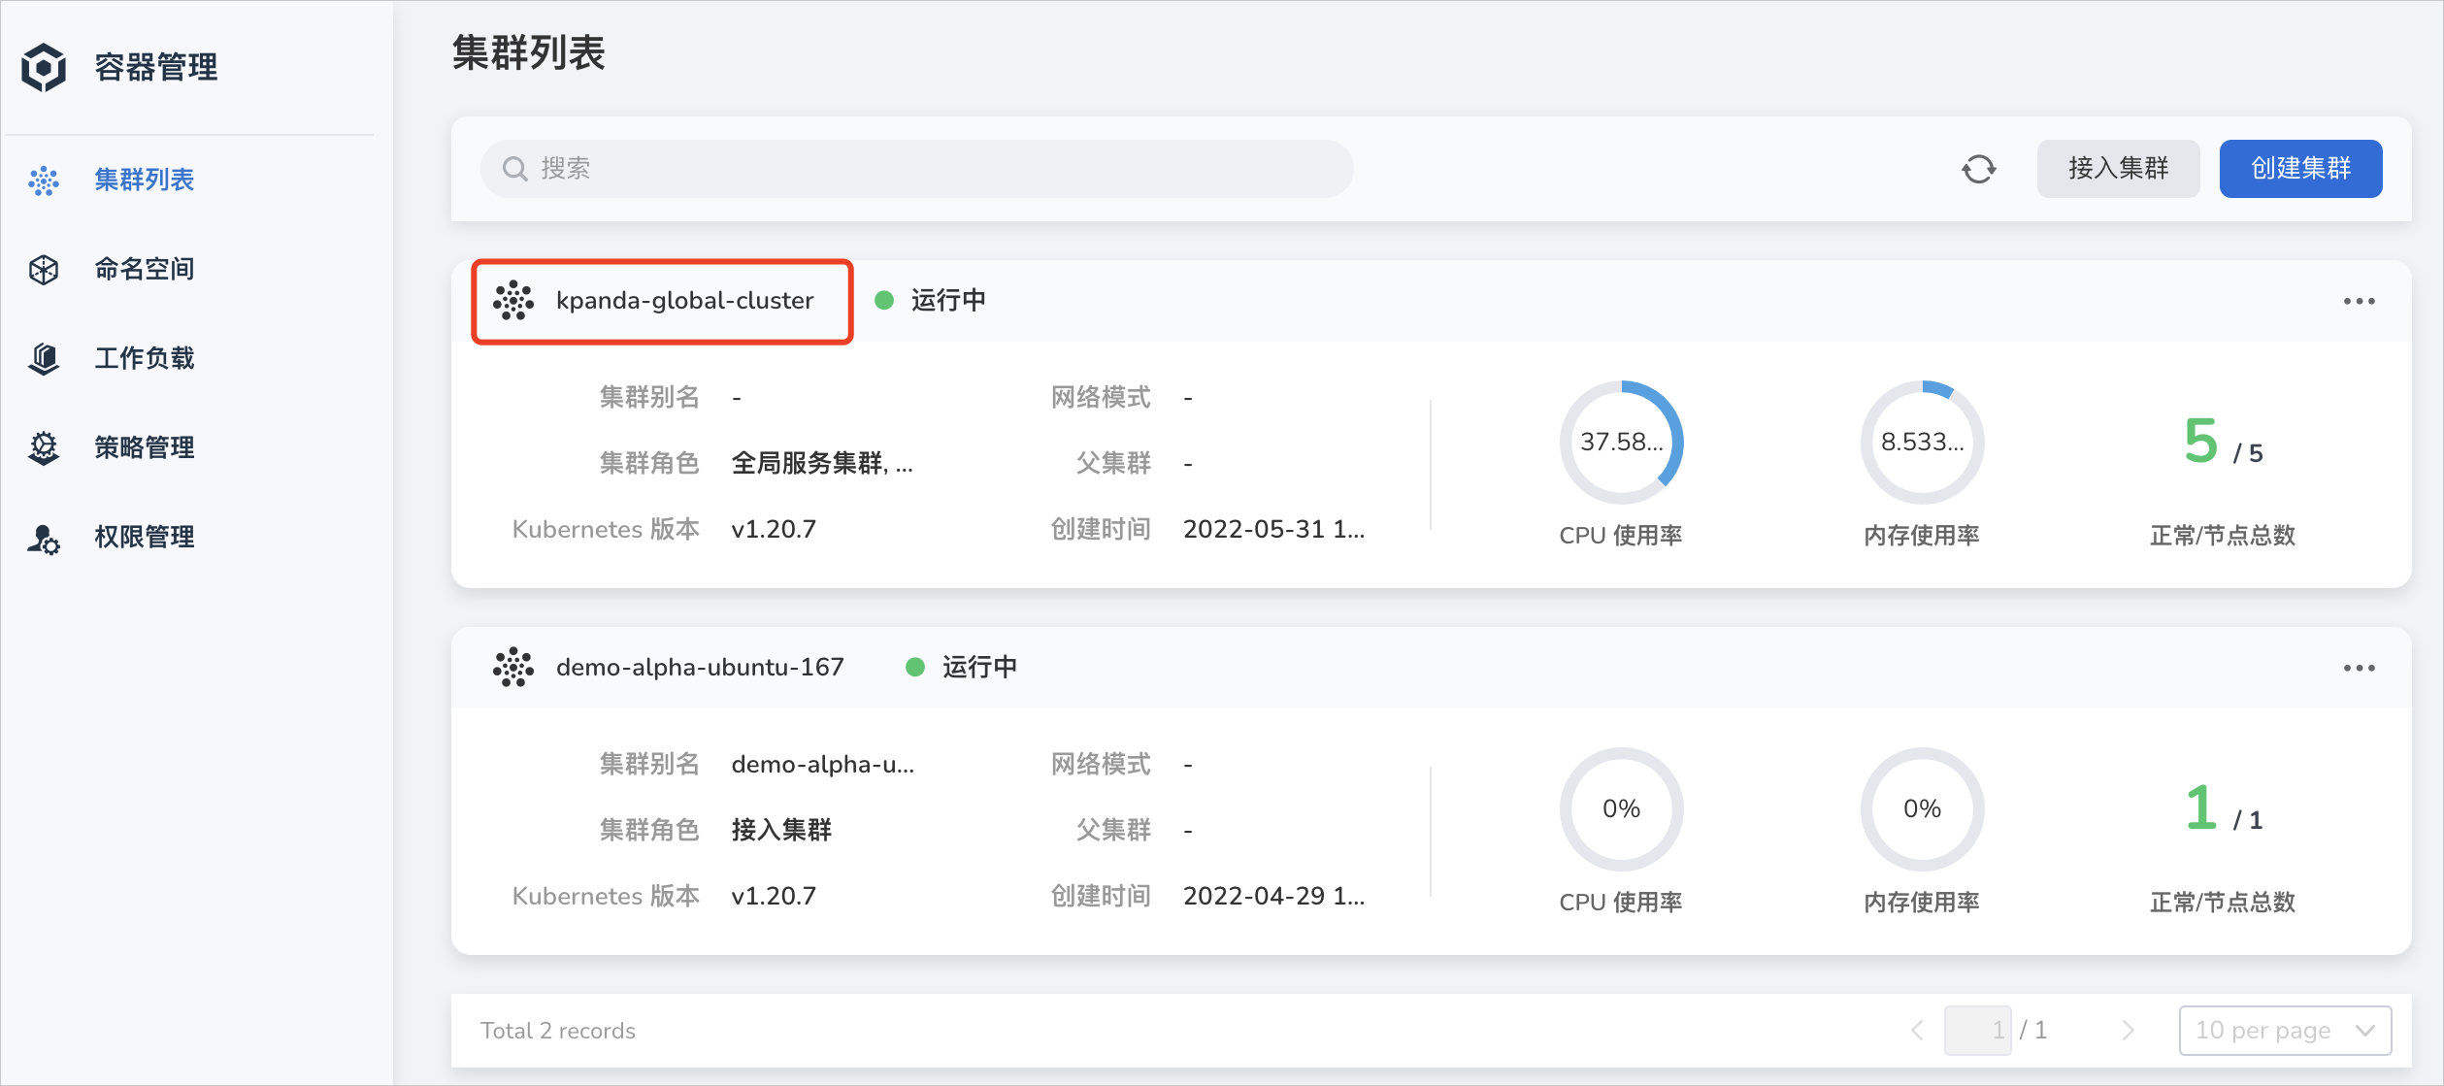
Task: Click the 容器管理 title text
Action: [156, 68]
